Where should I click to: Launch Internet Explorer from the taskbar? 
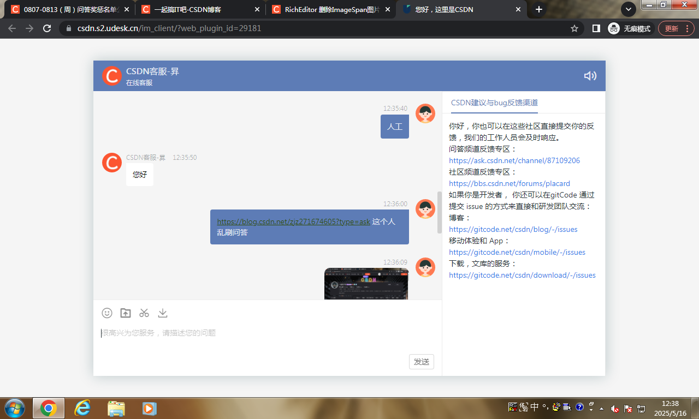pyautogui.click(x=82, y=408)
